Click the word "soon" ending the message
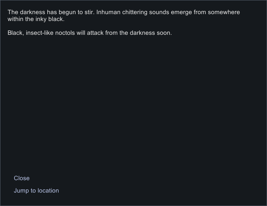This screenshot has width=267, height=206. pos(164,33)
